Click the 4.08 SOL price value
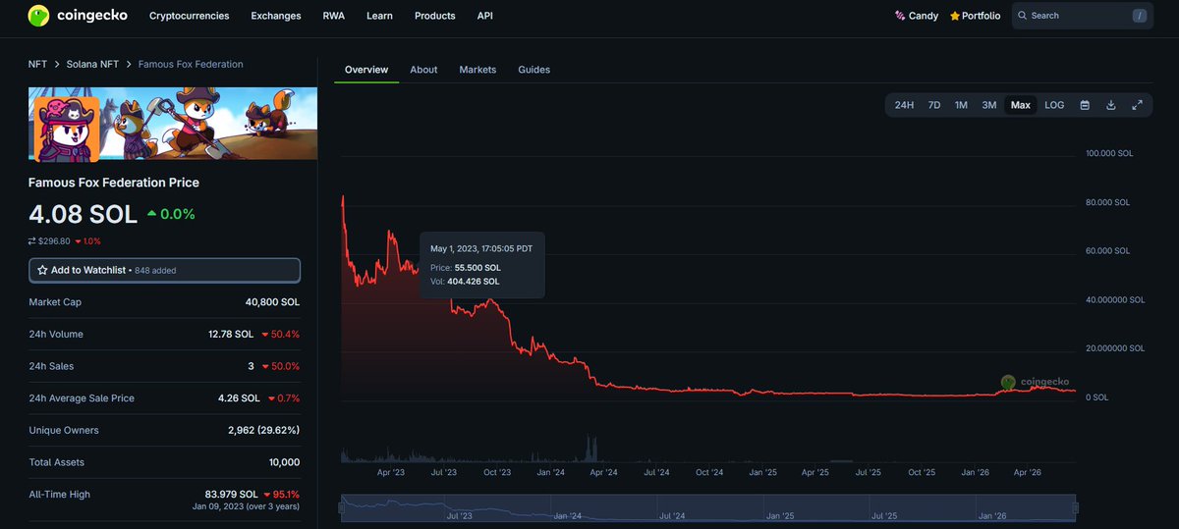Image resolution: width=1179 pixels, height=529 pixels. (x=83, y=213)
